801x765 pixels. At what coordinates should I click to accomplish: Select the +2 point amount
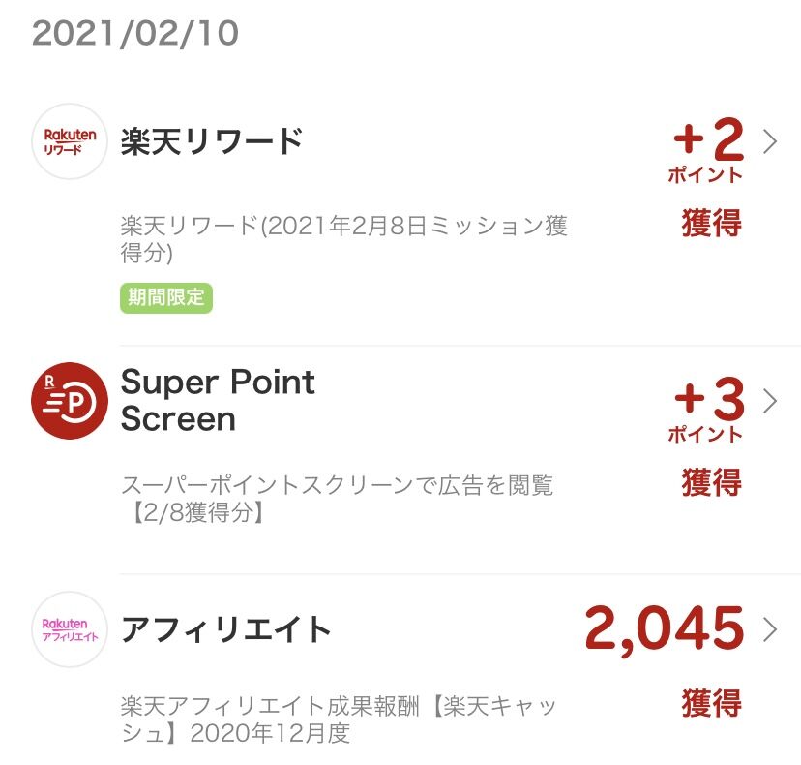pyautogui.click(x=707, y=139)
